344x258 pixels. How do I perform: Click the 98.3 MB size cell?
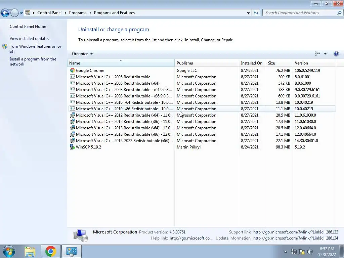[283, 147]
